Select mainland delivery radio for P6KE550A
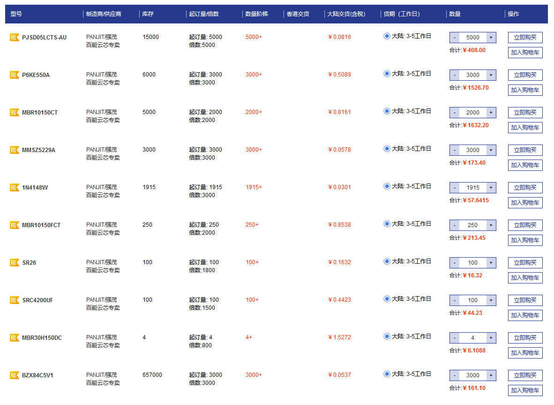The width and height of the screenshot is (554, 405). click(x=387, y=74)
